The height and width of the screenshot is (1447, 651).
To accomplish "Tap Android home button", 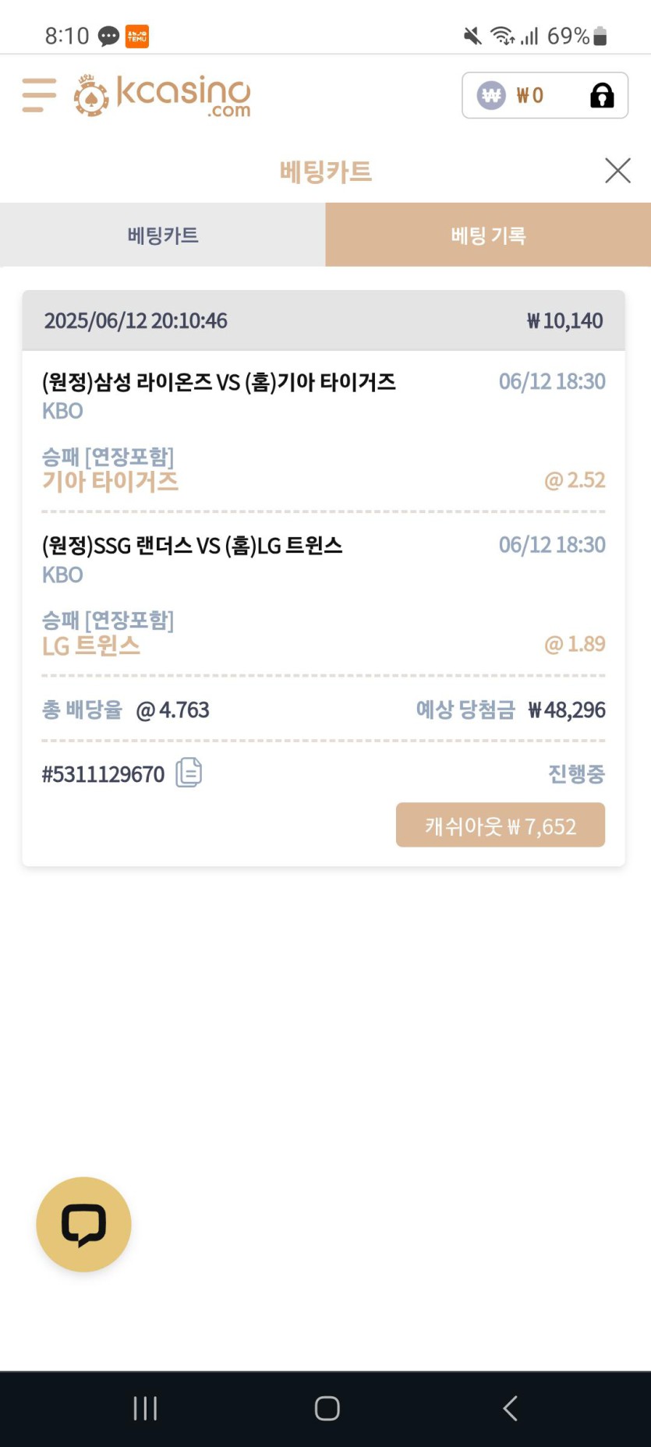I will point(327,1408).
